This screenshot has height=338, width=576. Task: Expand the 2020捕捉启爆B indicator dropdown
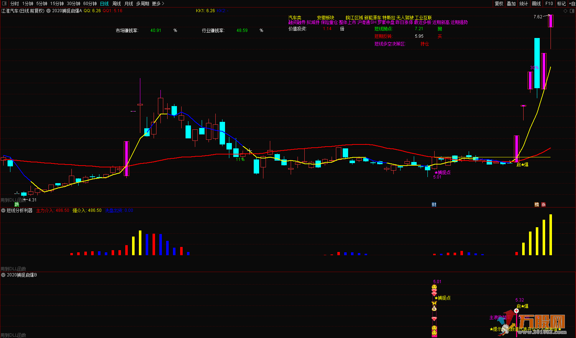point(3,275)
